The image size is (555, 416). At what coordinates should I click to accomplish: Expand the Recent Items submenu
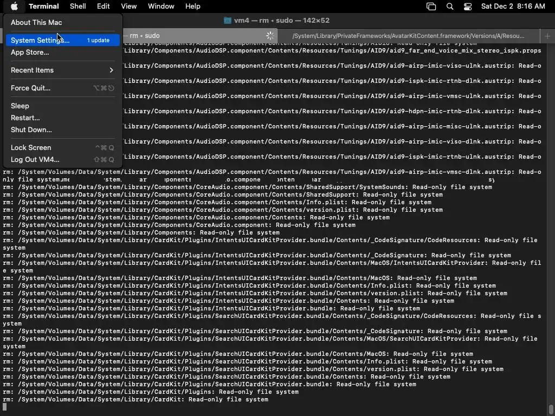[63, 70]
